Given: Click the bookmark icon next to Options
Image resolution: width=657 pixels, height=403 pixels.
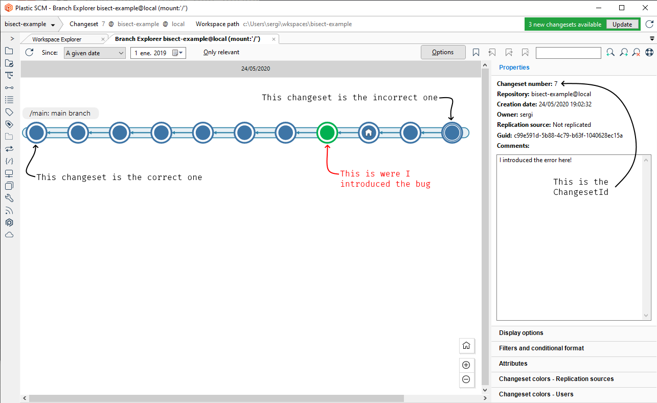Looking at the screenshot, I should coord(476,52).
